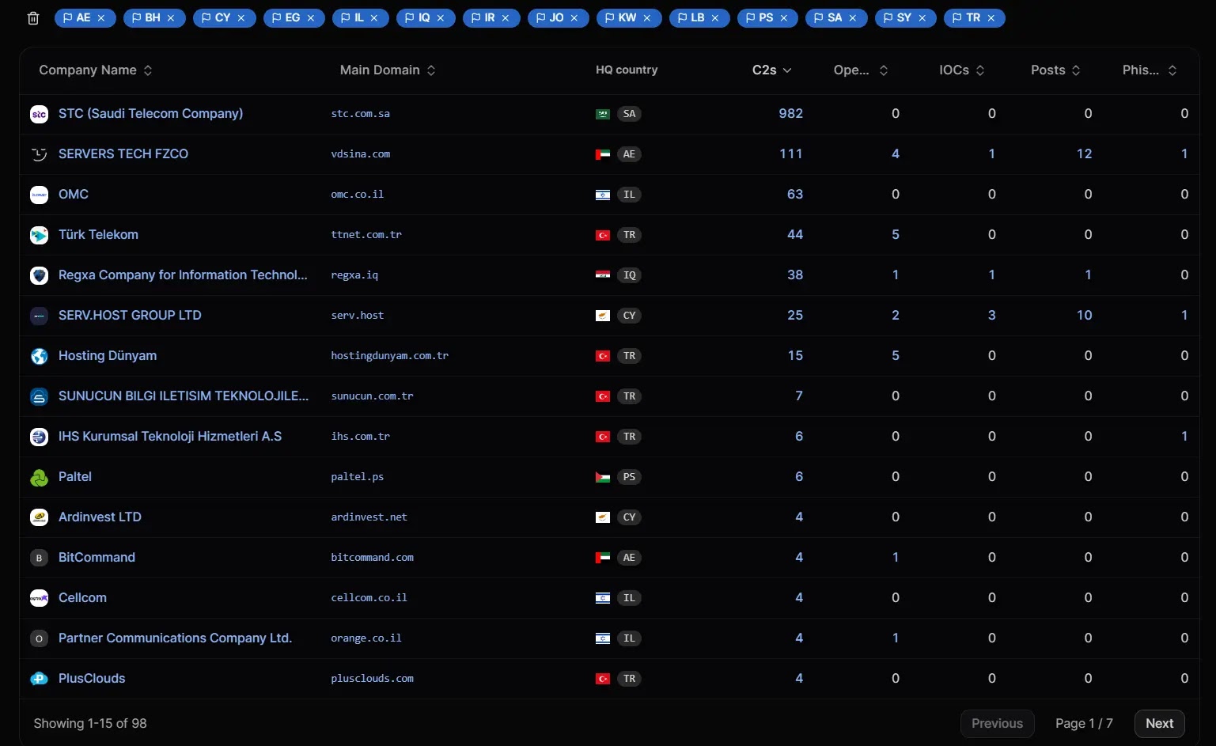
Task: Sort by the Ope... column header
Action: coord(861,70)
